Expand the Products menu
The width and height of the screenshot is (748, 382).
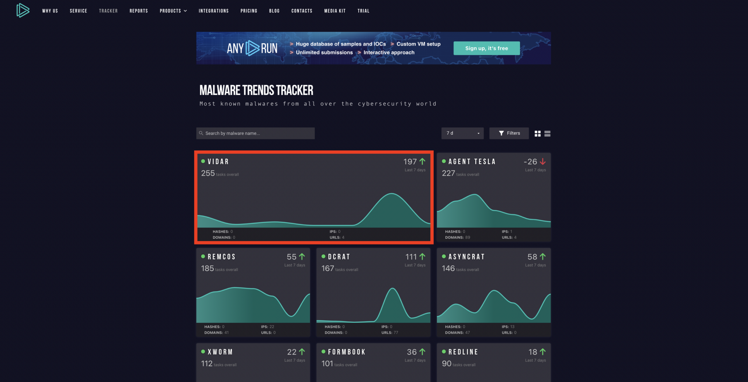point(173,11)
